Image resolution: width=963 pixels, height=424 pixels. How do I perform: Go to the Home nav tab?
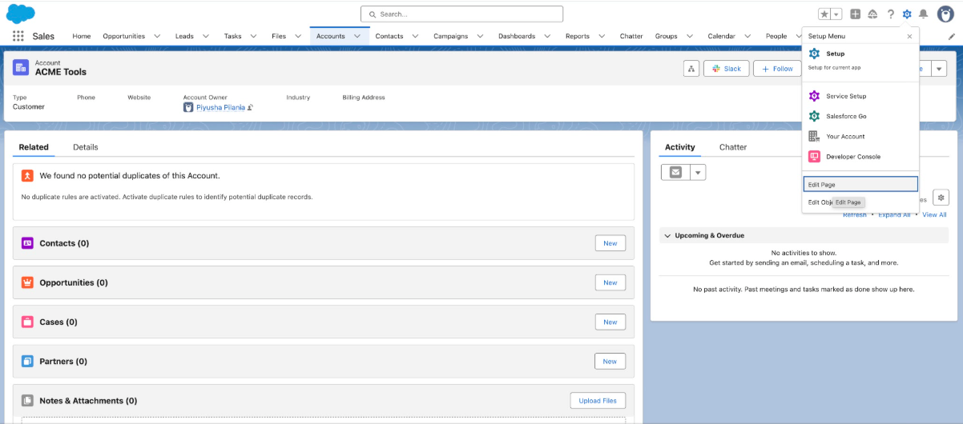pos(82,36)
